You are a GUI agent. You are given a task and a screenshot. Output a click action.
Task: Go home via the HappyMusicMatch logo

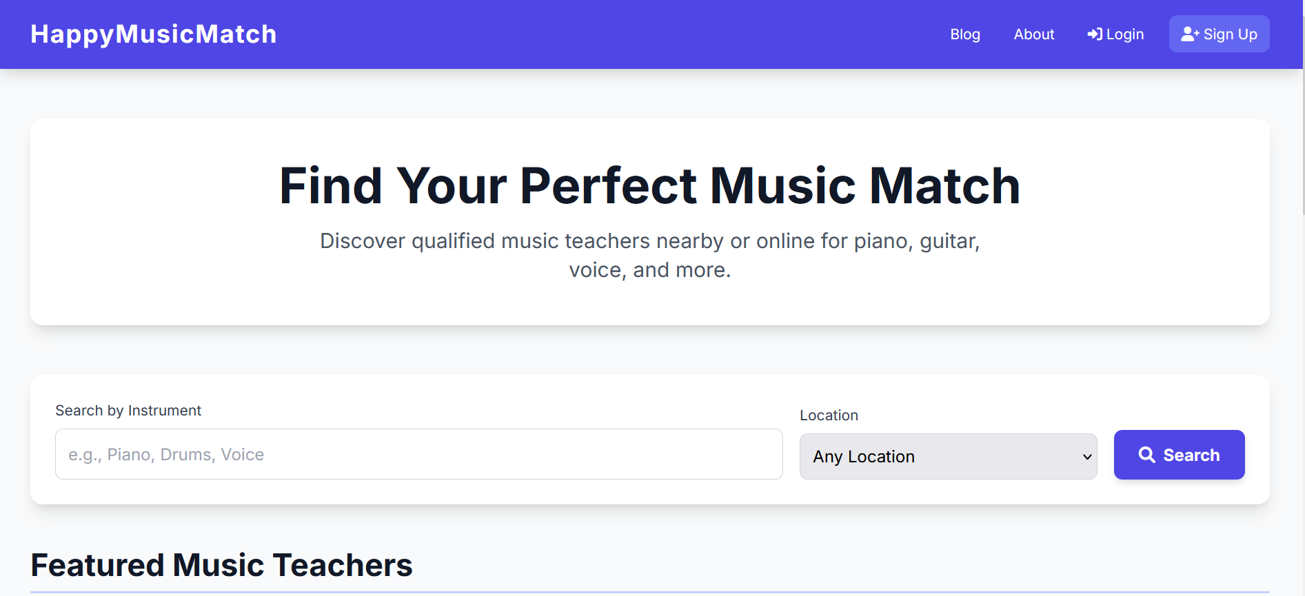pyautogui.click(x=153, y=34)
